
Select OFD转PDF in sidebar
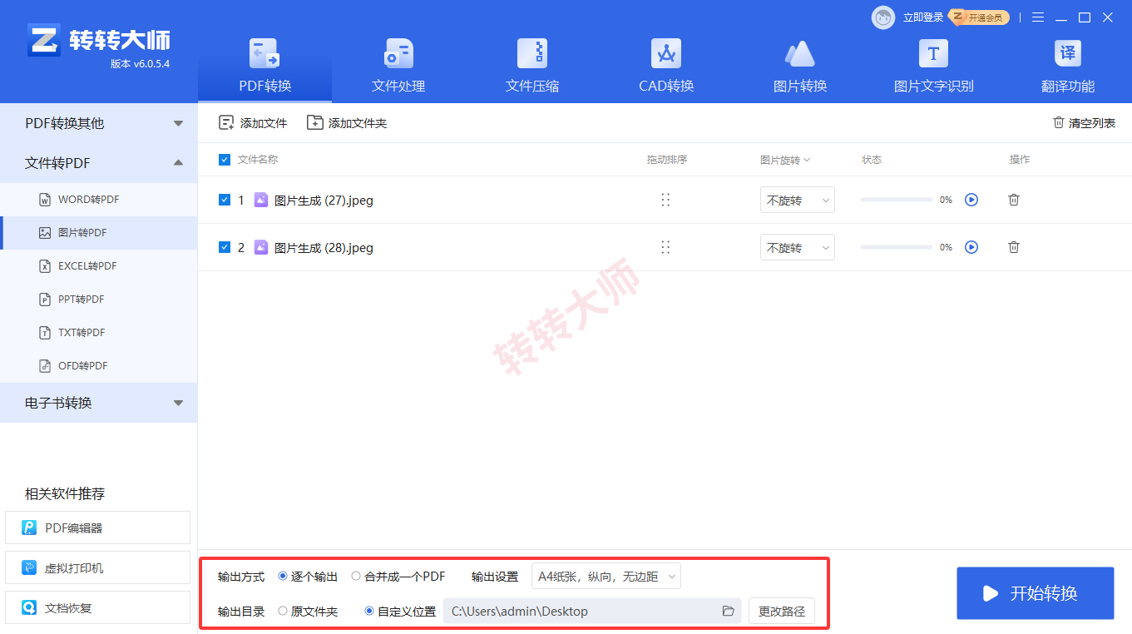click(x=98, y=366)
